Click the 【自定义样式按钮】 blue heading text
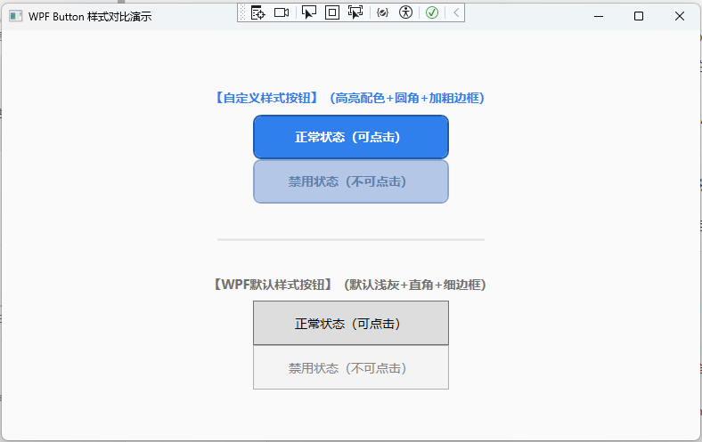Viewport: 702px width, 442px height. point(266,98)
